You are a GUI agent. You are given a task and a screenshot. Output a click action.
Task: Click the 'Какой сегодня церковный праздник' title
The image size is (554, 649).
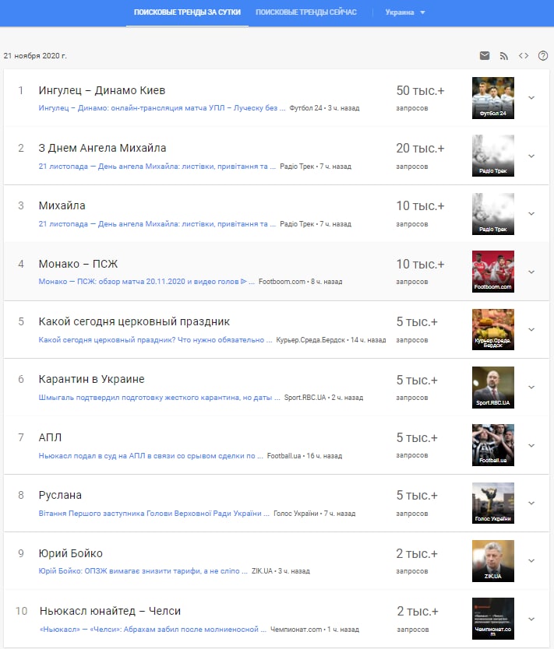click(x=134, y=321)
